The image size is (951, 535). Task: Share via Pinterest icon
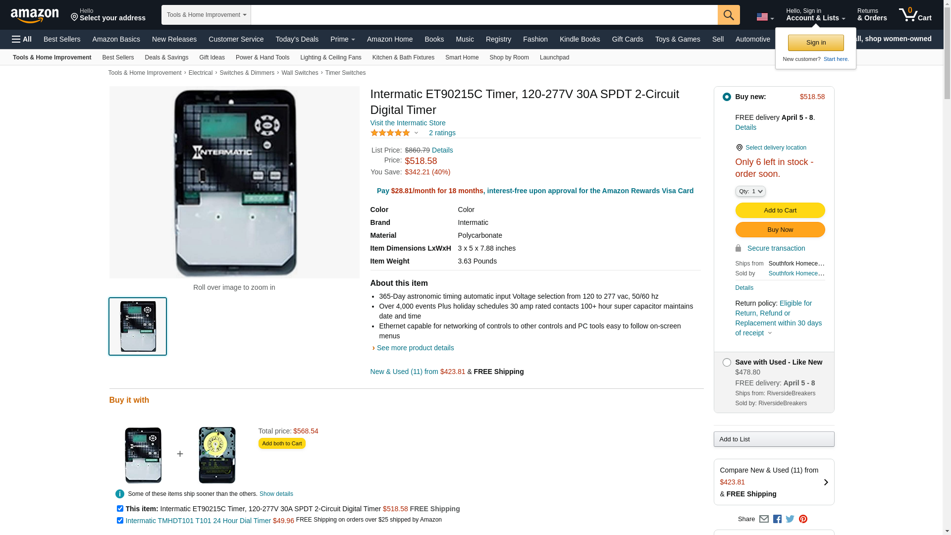[x=803, y=519]
